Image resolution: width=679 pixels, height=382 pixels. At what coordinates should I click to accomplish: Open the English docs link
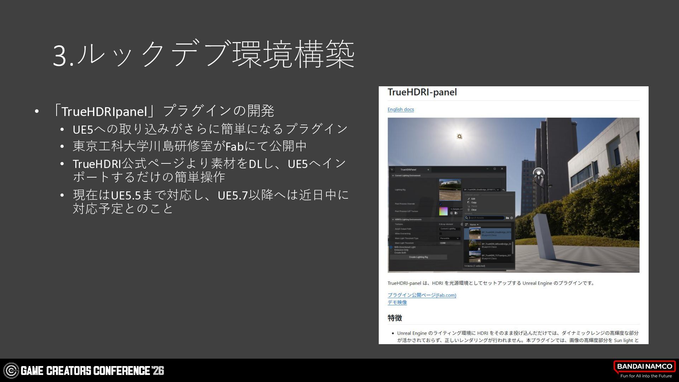click(401, 110)
